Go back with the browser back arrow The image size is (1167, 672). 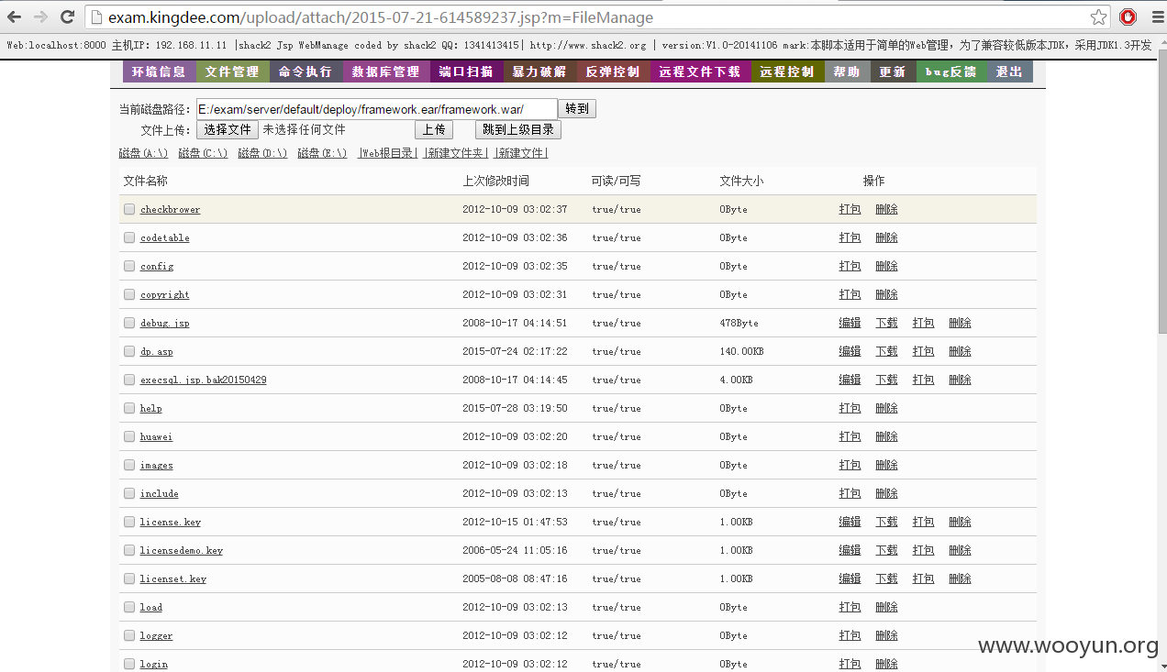pyautogui.click(x=15, y=17)
